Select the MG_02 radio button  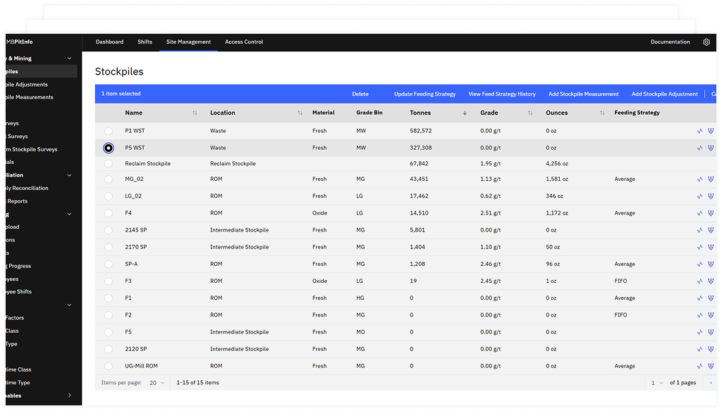click(108, 179)
